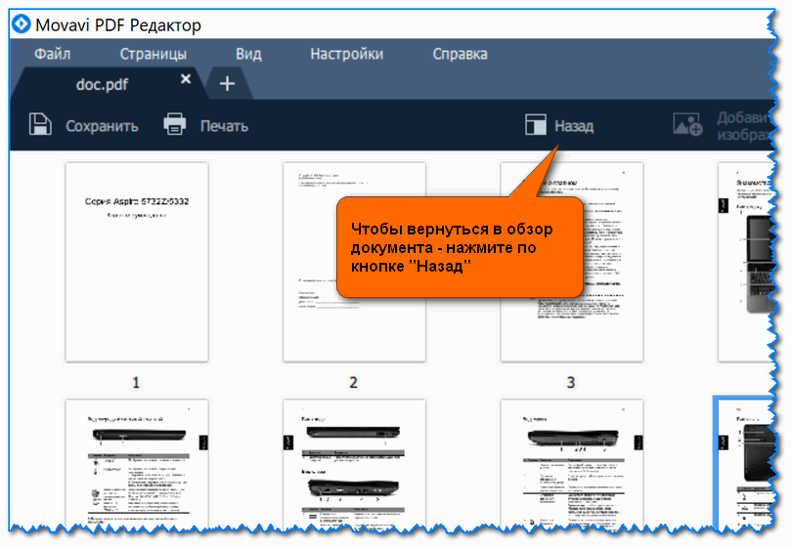Click the add image icon in the toolbar
792x548 pixels.
687,125
